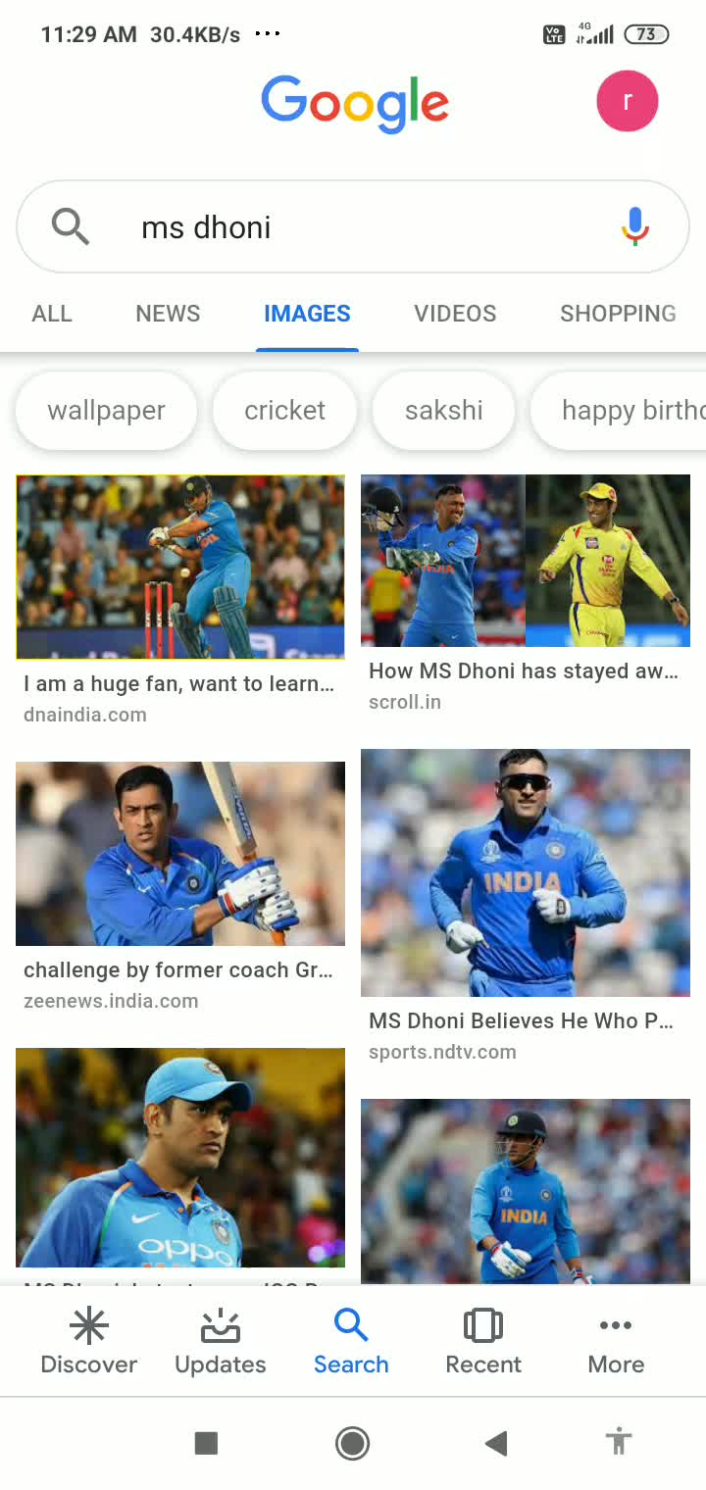Open the Discover feed icon
Image resolution: width=706 pixels, height=1490 pixels.
pyautogui.click(x=88, y=1325)
